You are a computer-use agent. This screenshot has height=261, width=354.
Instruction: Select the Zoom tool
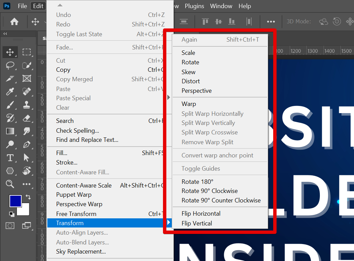10,184
